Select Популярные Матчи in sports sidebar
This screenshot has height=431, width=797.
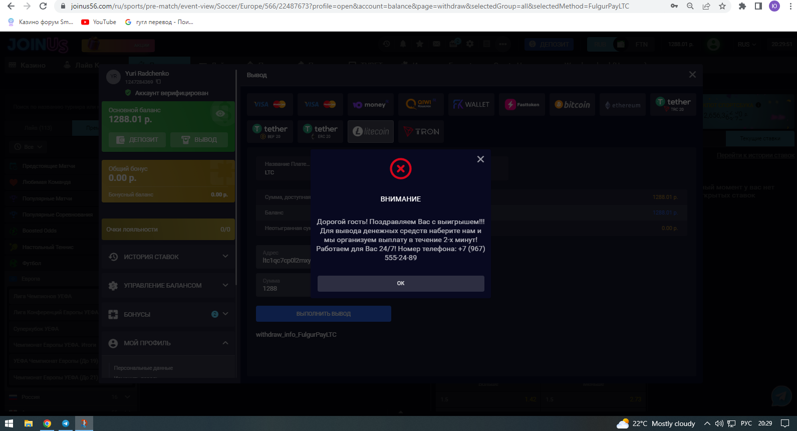pos(47,198)
